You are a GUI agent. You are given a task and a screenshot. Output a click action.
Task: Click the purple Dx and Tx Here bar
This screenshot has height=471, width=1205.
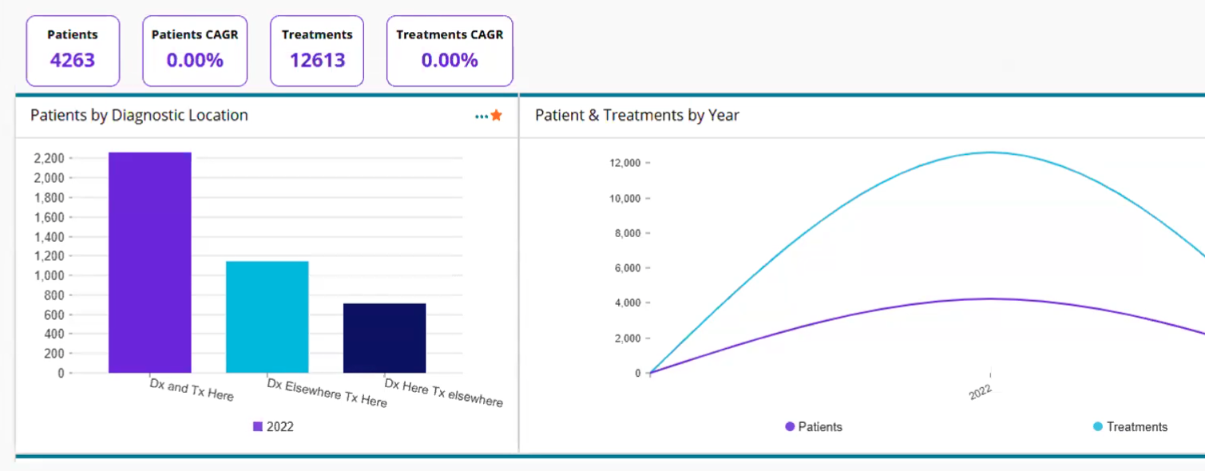tap(150, 263)
